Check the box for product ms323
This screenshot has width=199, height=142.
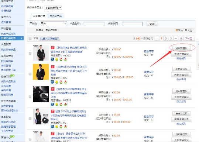coord(30,53)
